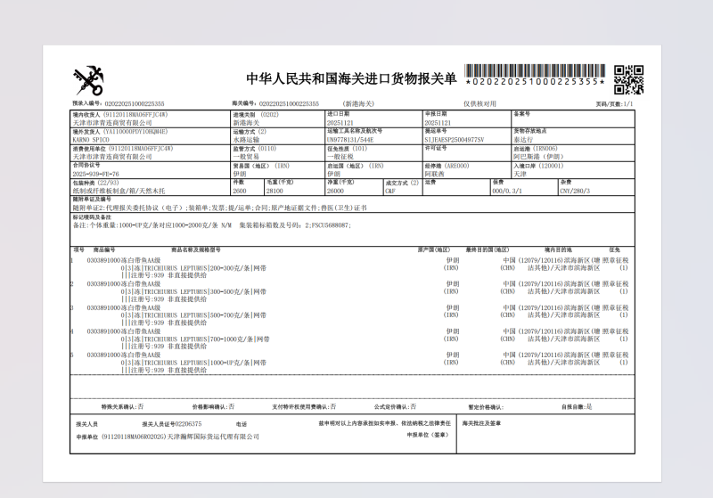This screenshot has width=713, height=498.
Task: Select the 毛重 value 28100
Action: pyautogui.click(x=275, y=192)
